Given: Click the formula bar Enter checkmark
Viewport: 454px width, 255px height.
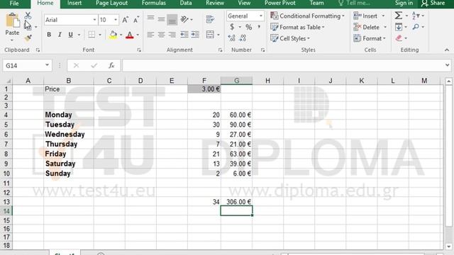Looking at the screenshot, I should [94, 66].
